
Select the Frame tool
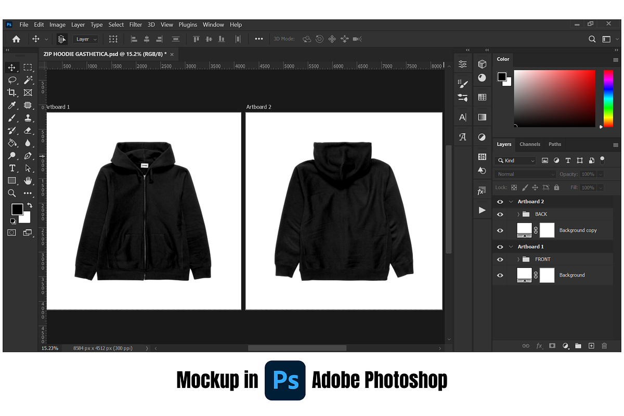(x=28, y=93)
